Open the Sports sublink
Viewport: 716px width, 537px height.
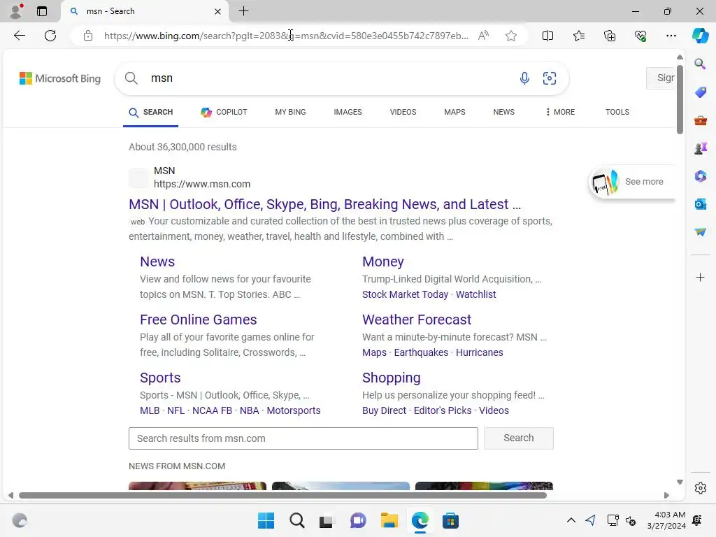pyautogui.click(x=160, y=378)
